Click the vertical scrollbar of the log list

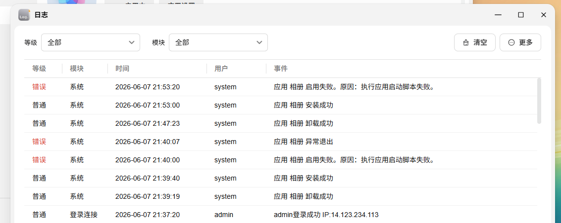click(x=539, y=101)
